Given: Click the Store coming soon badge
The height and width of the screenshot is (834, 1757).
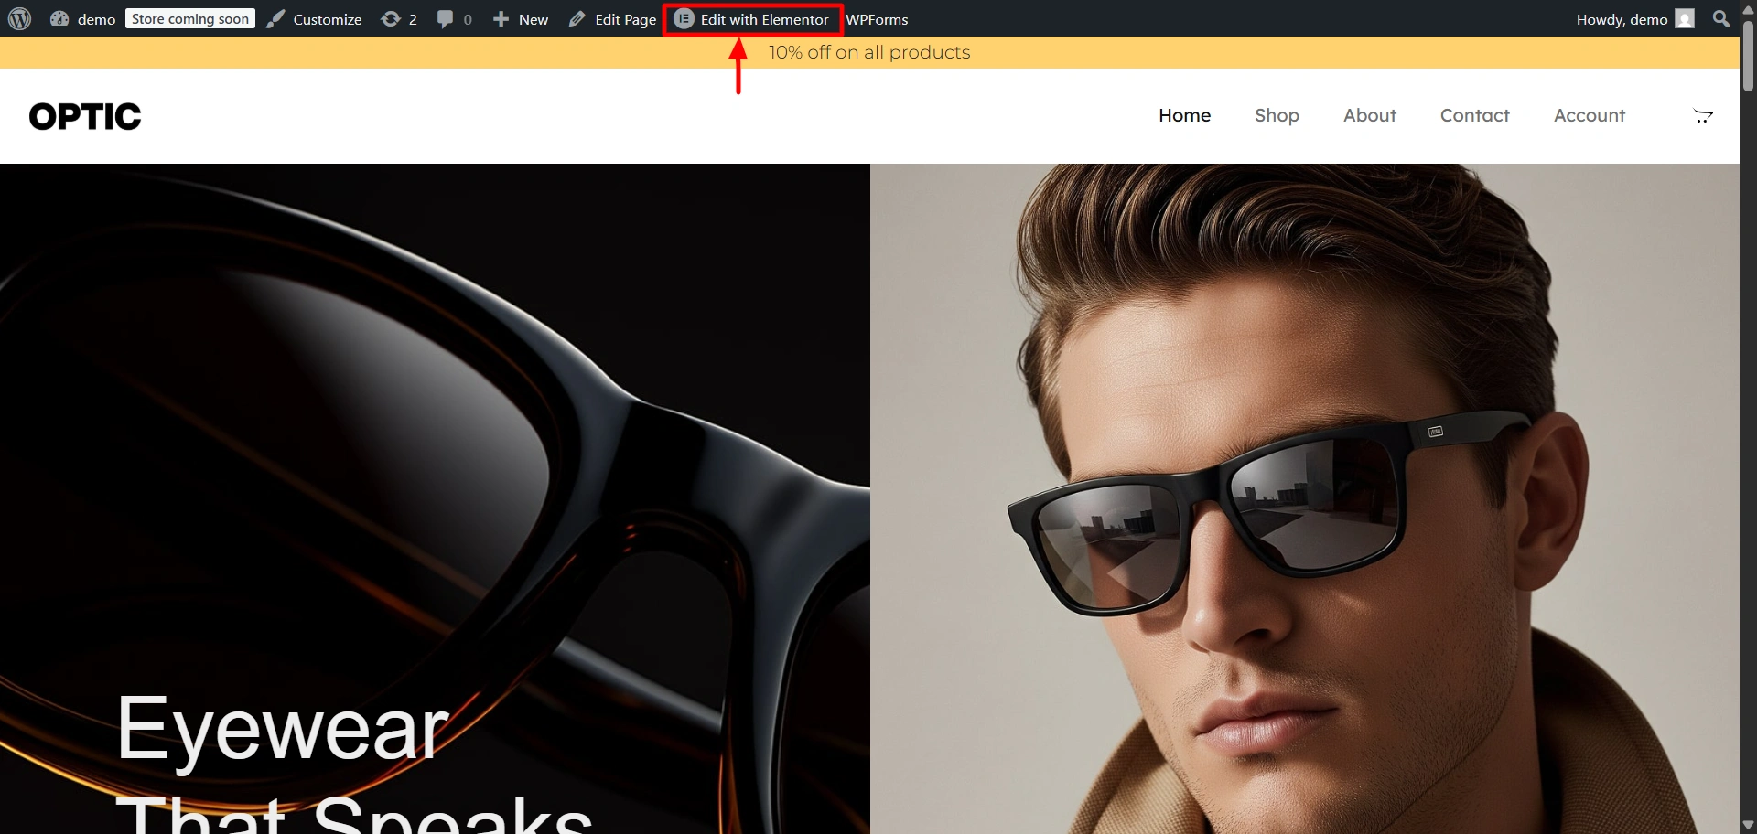Looking at the screenshot, I should [190, 18].
